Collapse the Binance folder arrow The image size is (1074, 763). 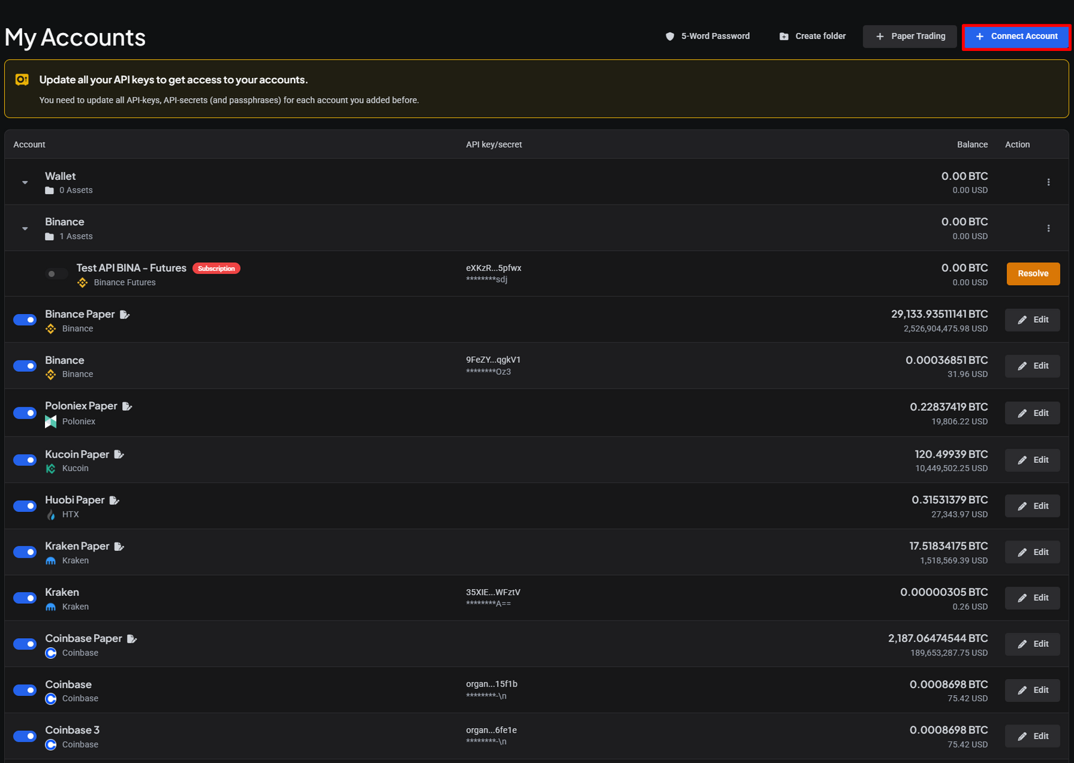(25, 229)
